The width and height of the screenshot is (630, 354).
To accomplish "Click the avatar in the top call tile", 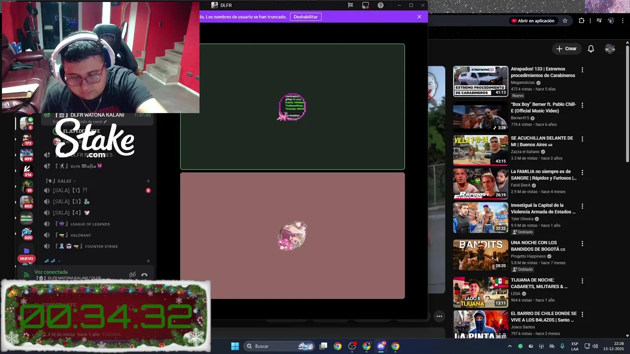I will [x=292, y=107].
